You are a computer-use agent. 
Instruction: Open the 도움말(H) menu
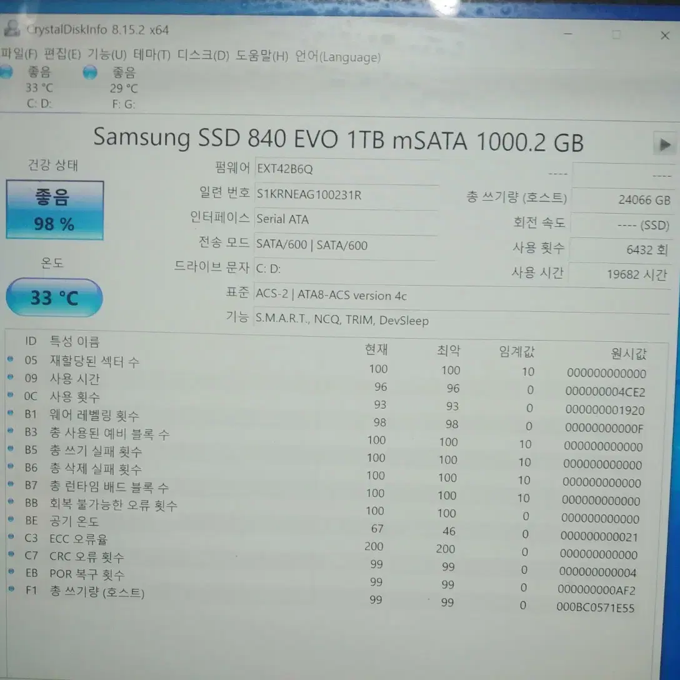(x=261, y=56)
